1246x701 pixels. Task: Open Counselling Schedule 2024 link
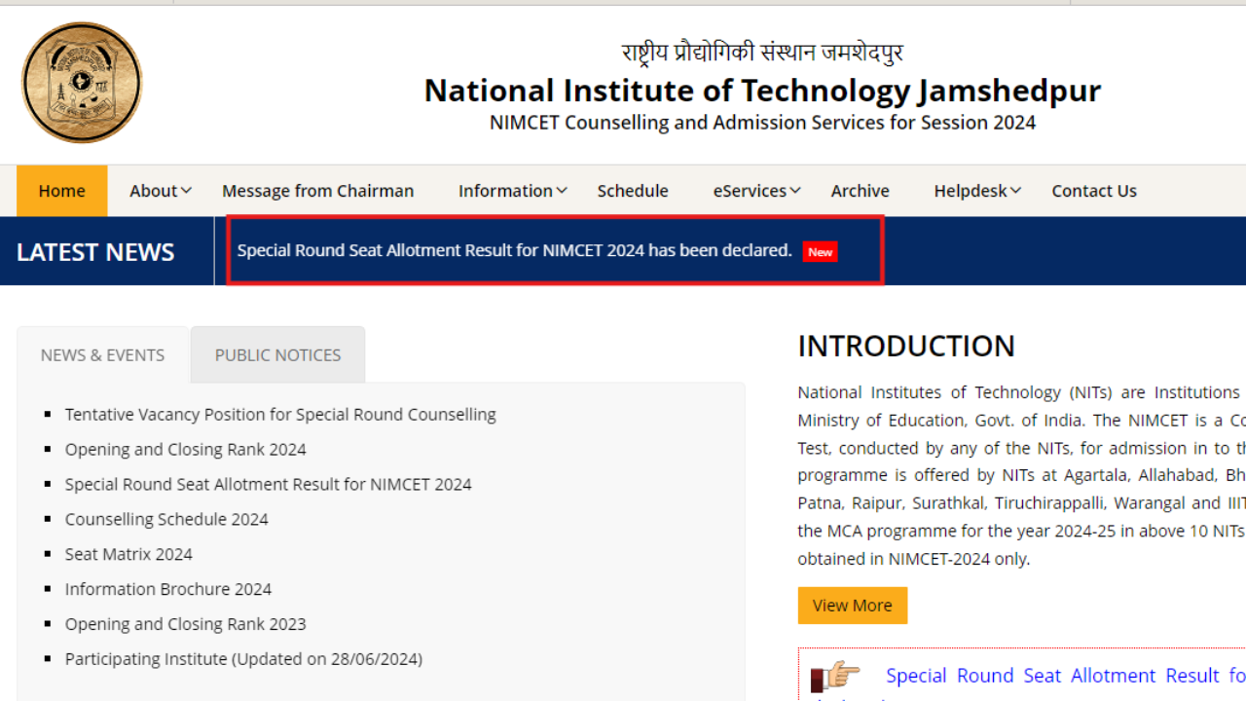pyautogui.click(x=166, y=520)
